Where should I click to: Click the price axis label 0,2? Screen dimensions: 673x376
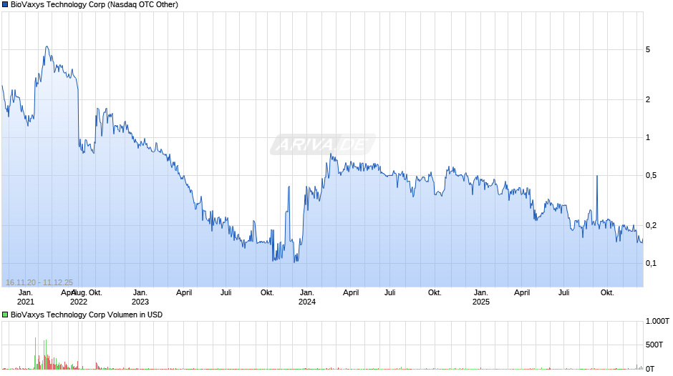click(651, 225)
